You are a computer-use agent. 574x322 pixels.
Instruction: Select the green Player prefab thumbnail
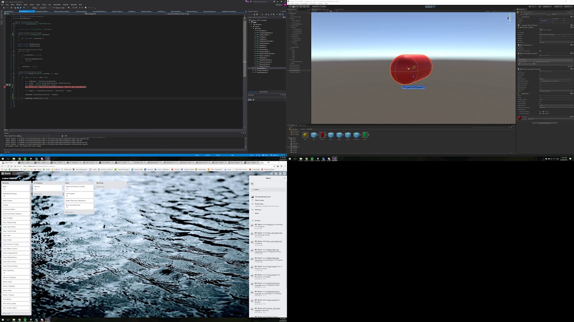(365, 135)
